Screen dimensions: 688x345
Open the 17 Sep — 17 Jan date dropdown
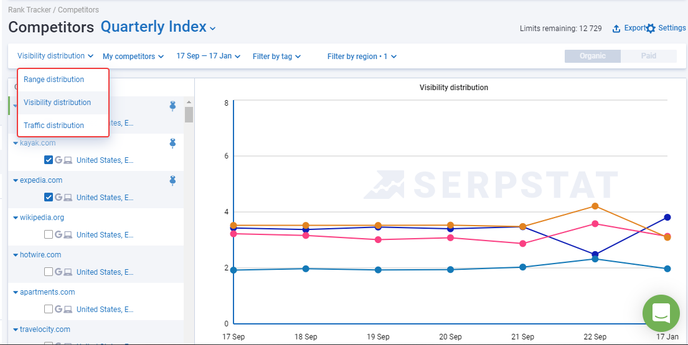pyautogui.click(x=209, y=56)
